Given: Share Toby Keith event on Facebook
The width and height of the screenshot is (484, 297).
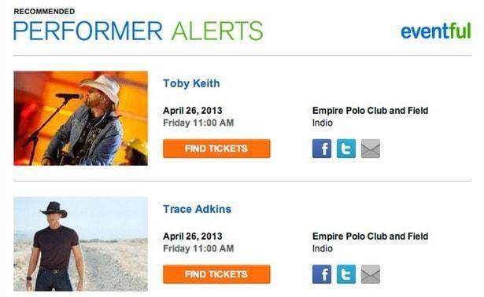Looking at the screenshot, I should click(322, 148).
